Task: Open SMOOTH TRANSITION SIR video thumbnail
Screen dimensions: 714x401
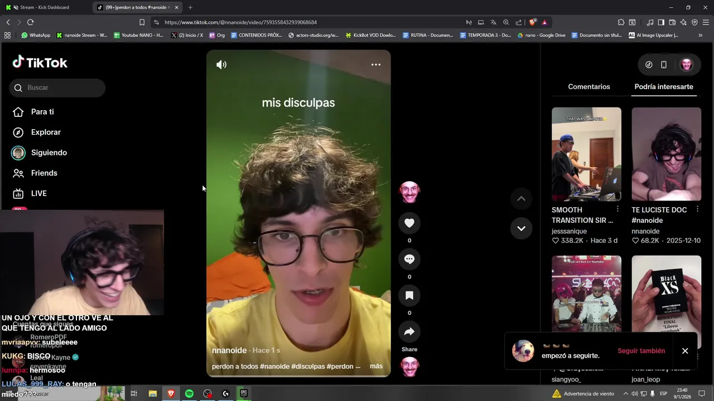Action: point(586,154)
